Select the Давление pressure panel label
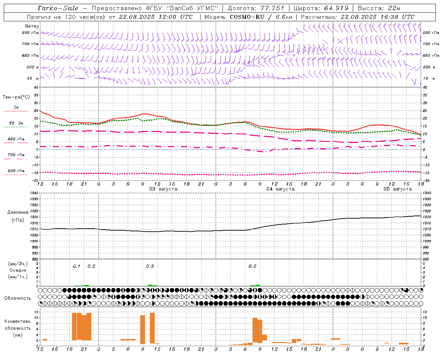The height and width of the screenshot is (352, 441). 18,212
